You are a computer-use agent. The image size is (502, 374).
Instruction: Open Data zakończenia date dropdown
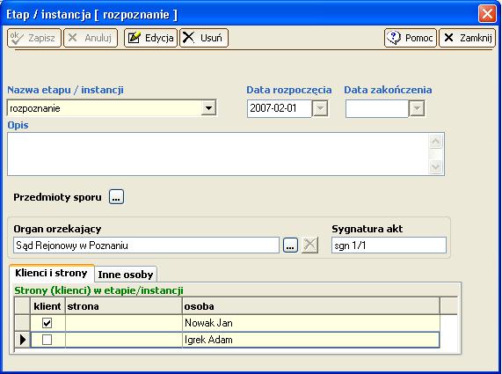(417, 108)
